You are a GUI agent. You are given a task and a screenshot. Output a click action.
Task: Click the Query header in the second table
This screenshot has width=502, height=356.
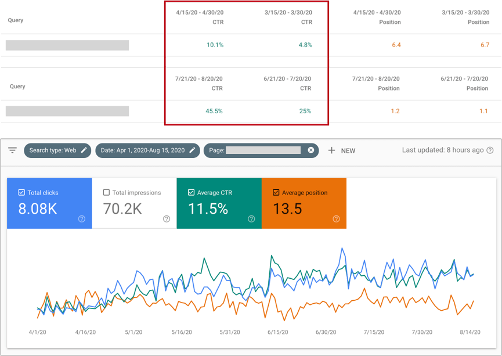coord(17,87)
